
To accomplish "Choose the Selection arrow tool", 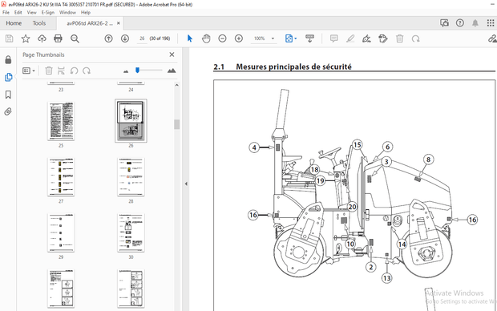I will pyautogui.click(x=190, y=38).
